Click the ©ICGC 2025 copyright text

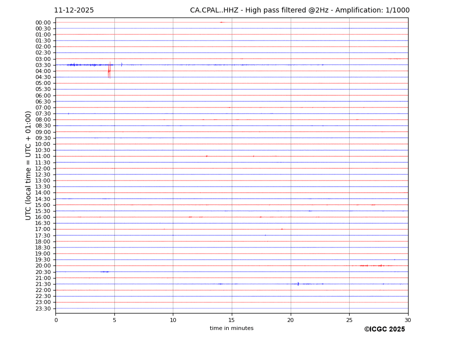pos(384,329)
